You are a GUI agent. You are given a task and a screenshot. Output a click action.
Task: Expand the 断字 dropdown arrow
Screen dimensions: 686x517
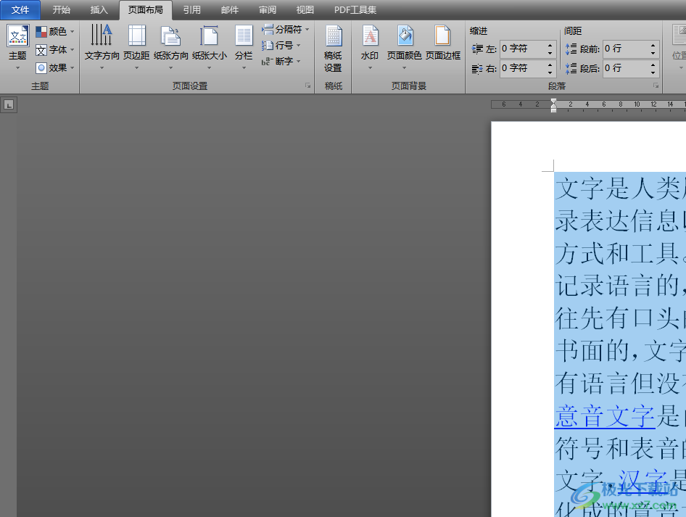[299, 61]
